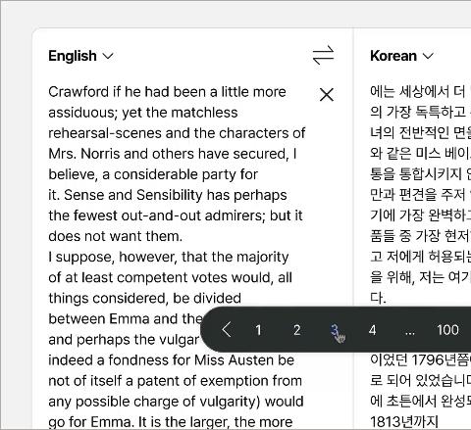
Task: Click the word Crawford in source text
Action: click(x=78, y=92)
